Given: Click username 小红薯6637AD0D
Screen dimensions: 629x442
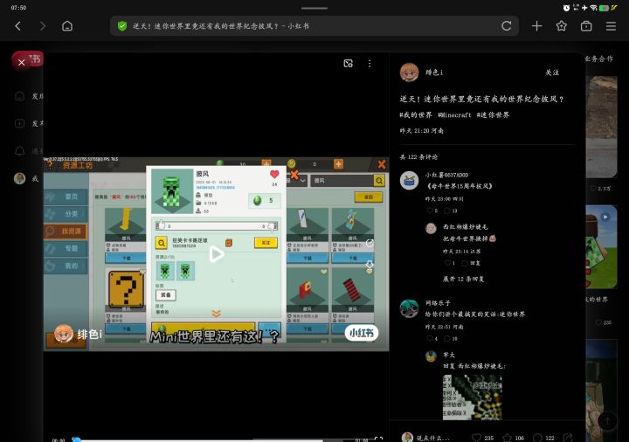Looking at the screenshot, I should pos(447,176).
